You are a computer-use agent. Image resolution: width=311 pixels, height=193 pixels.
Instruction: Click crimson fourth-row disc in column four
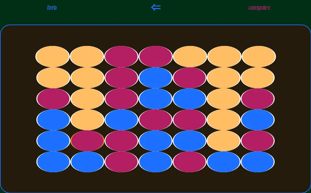coord(156,120)
